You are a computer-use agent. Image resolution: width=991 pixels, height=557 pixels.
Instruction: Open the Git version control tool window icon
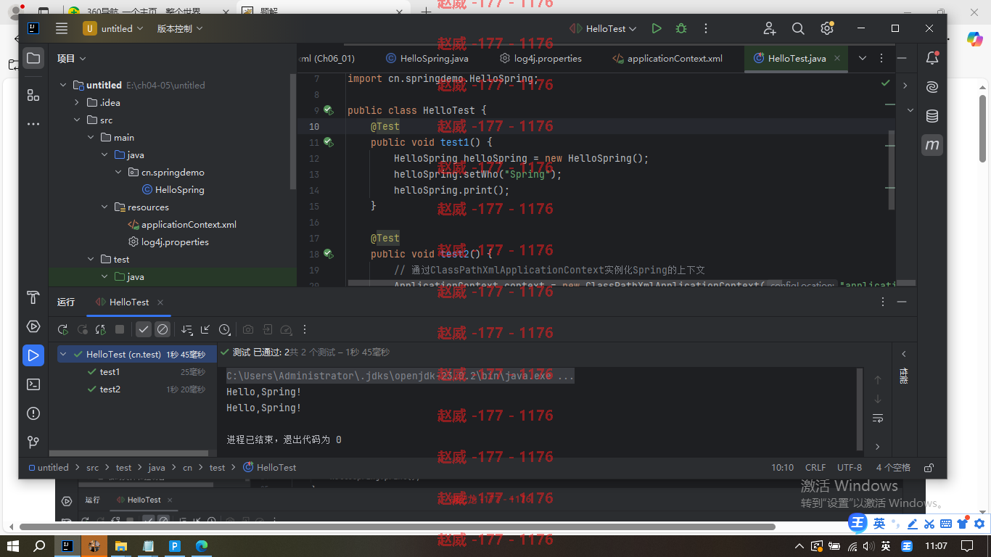click(x=33, y=442)
